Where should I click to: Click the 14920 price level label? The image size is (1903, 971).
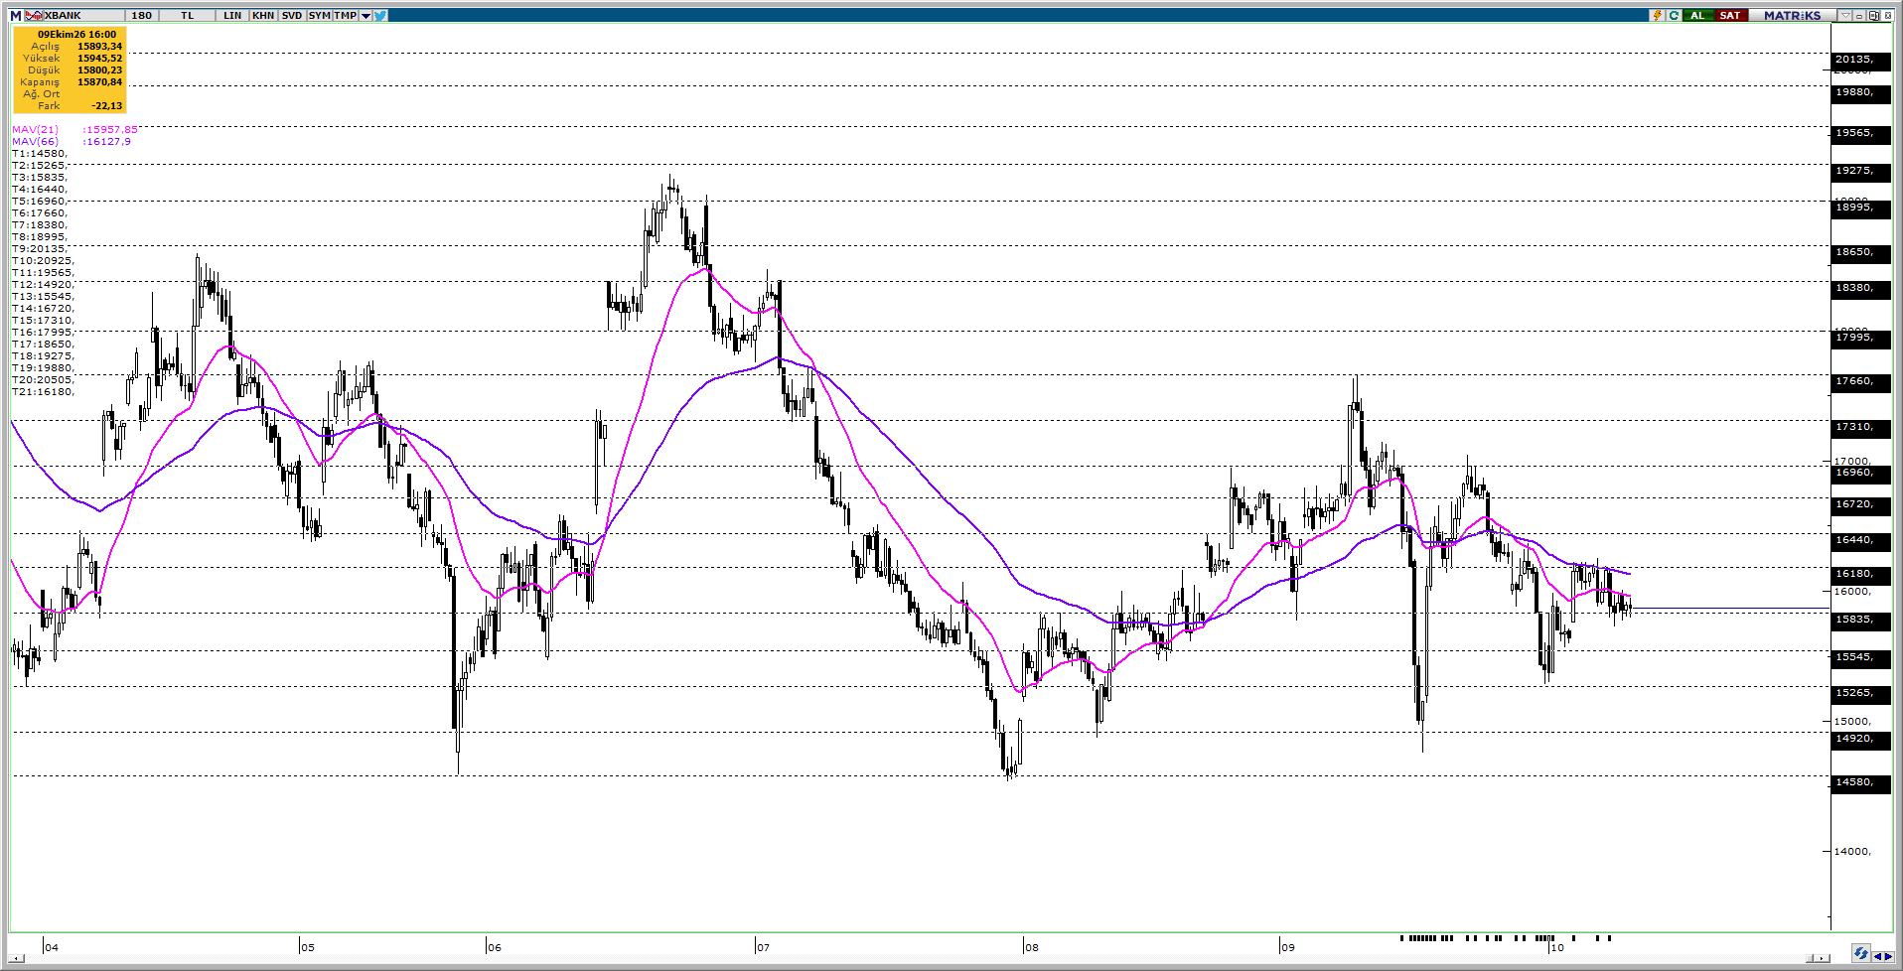click(1861, 739)
